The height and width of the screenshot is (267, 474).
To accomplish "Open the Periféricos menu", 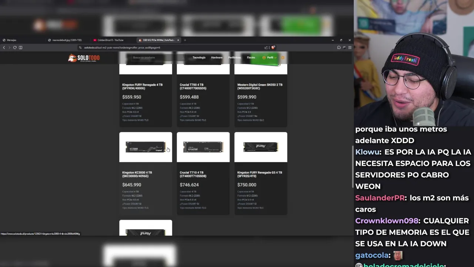I will [234, 57].
